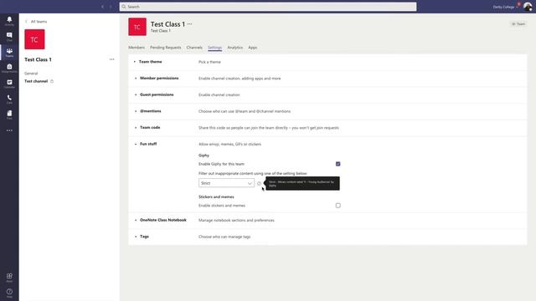Viewport: 536px width, 301px height.
Task: Go forward using the navigation arrow
Action: pos(111,7)
